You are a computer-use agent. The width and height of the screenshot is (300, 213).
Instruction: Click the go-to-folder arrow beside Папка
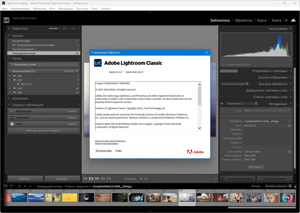[x=289, y=126]
